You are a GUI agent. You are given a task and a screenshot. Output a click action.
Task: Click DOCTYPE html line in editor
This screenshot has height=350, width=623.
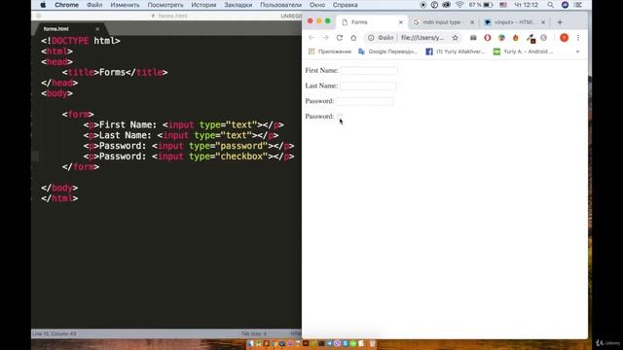pyautogui.click(x=81, y=41)
